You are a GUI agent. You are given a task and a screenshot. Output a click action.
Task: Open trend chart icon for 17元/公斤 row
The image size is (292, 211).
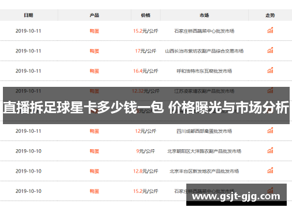pos(270,50)
